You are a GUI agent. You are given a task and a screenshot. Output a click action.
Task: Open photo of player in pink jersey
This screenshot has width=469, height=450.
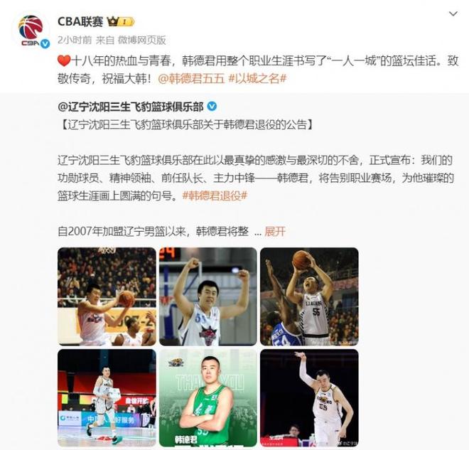point(107,296)
